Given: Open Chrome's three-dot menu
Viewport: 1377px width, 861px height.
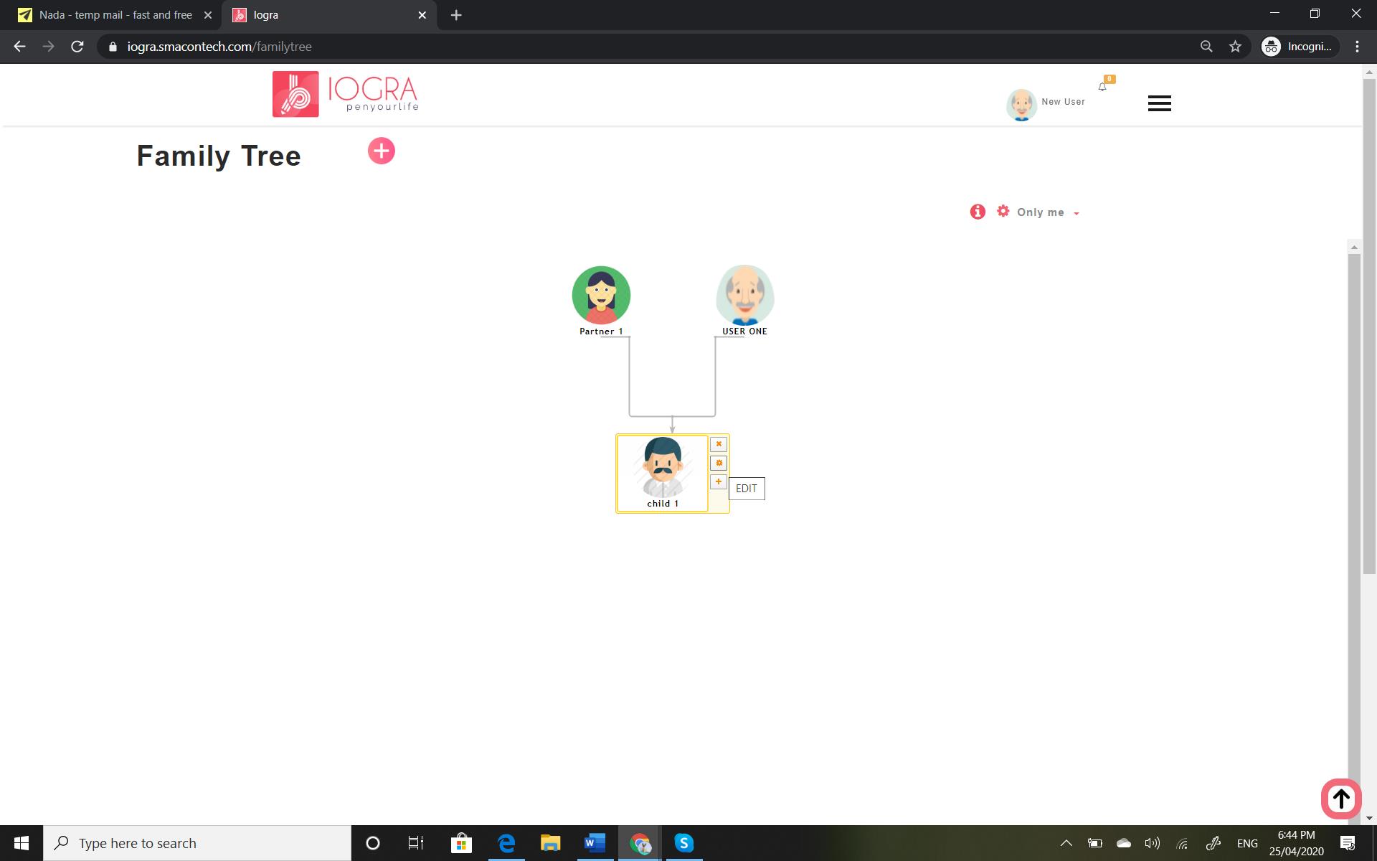Looking at the screenshot, I should point(1357,47).
